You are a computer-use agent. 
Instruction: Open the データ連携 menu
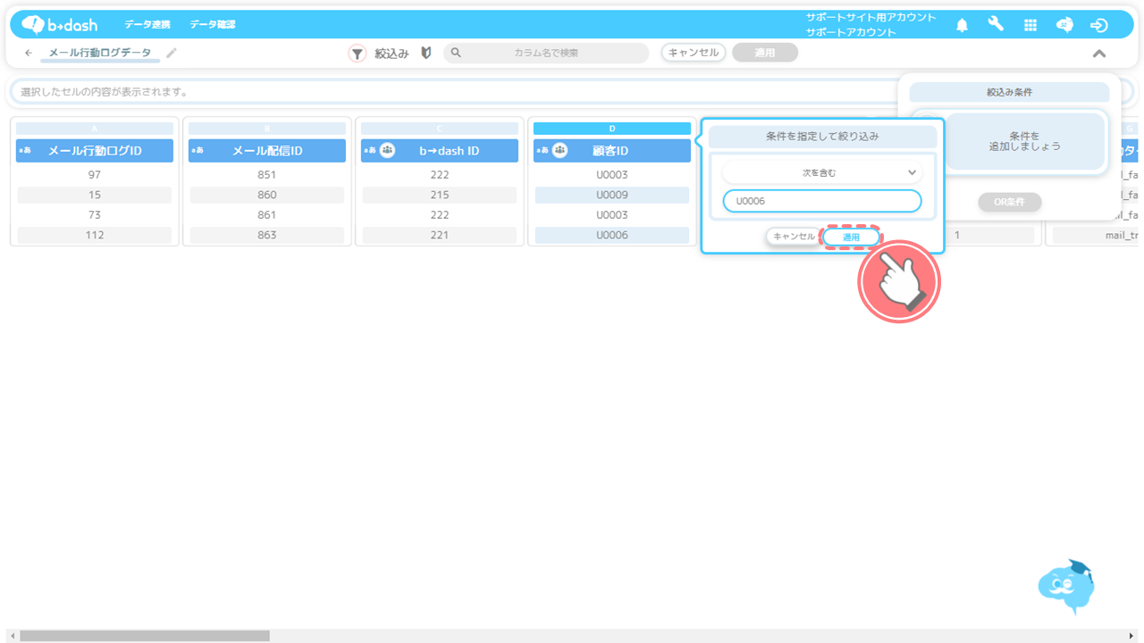coord(147,25)
